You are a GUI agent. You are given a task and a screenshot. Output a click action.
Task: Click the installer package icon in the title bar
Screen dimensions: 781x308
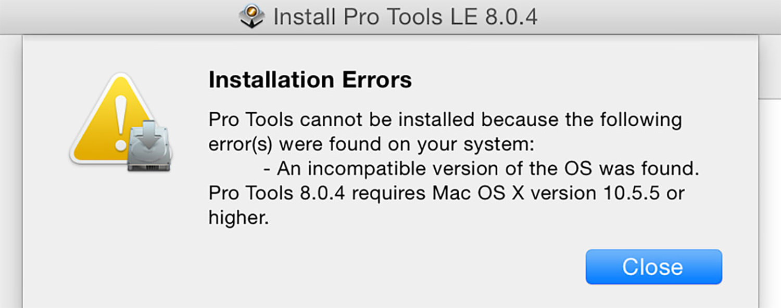252,16
